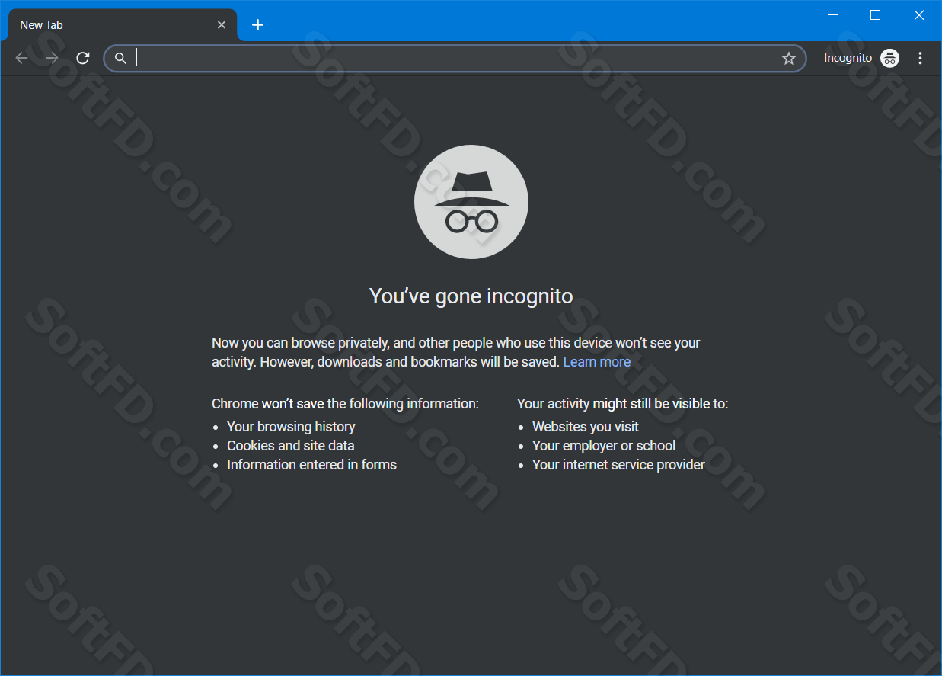
Task: Maximize the Chrome window
Action: [875, 14]
